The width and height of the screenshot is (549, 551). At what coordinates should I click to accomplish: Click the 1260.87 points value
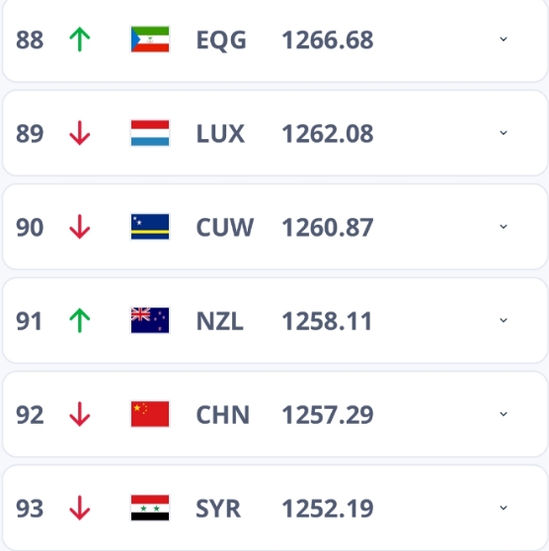click(x=328, y=228)
